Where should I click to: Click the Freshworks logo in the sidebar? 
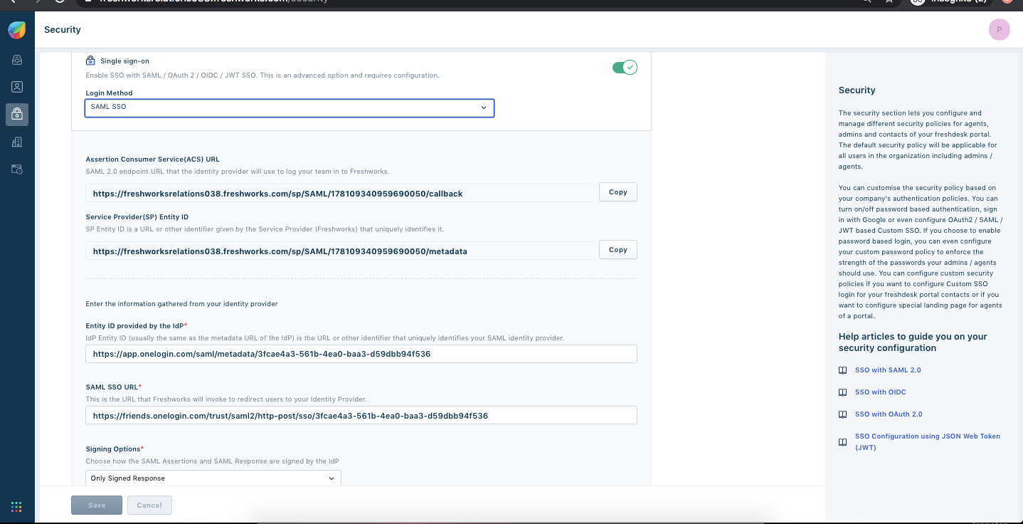click(17, 31)
